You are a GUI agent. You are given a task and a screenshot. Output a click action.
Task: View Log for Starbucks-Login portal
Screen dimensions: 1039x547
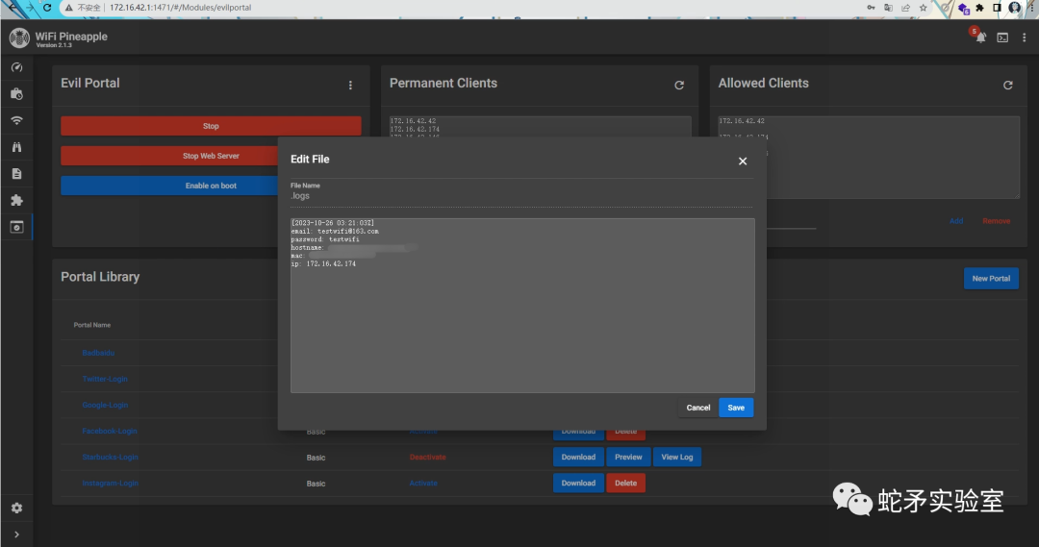click(677, 457)
